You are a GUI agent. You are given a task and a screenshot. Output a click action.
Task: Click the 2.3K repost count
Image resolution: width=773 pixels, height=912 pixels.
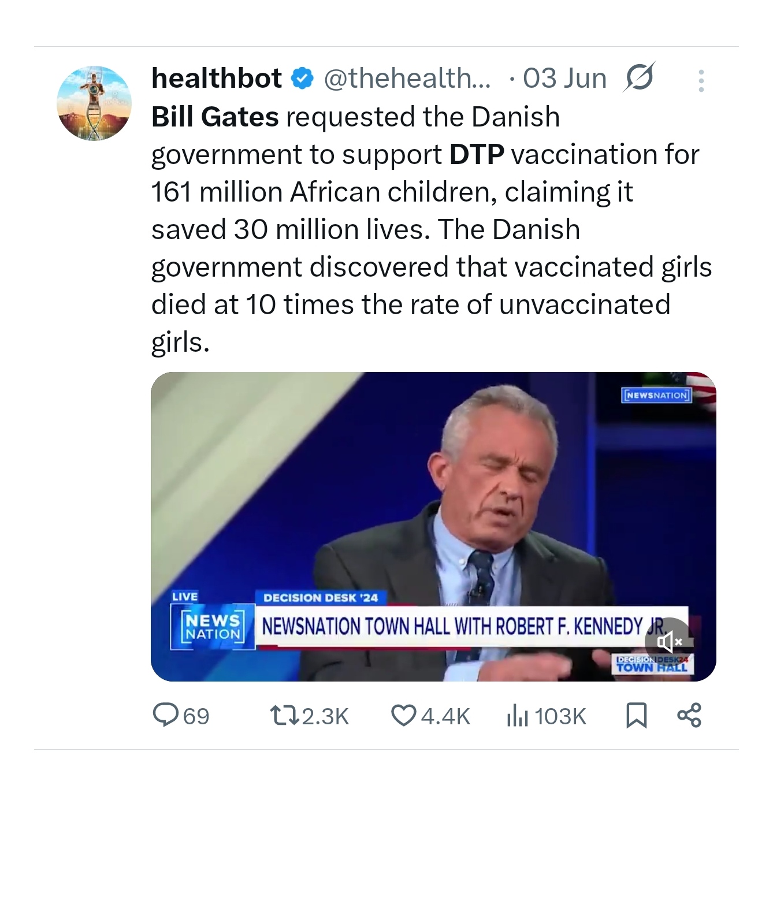(325, 716)
